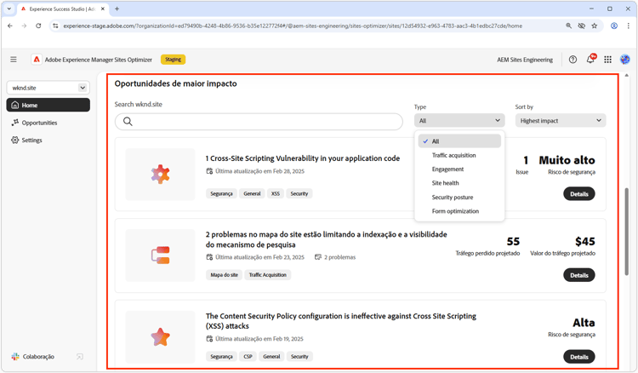The height and width of the screenshot is (373, 638).
Task: Click the browser forward arrow
Action: pos(24,26)
